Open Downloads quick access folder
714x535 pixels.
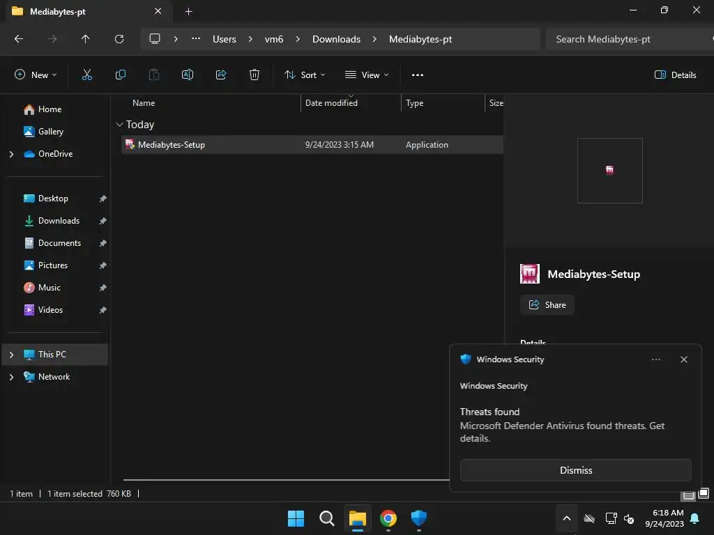coord(59,221)
